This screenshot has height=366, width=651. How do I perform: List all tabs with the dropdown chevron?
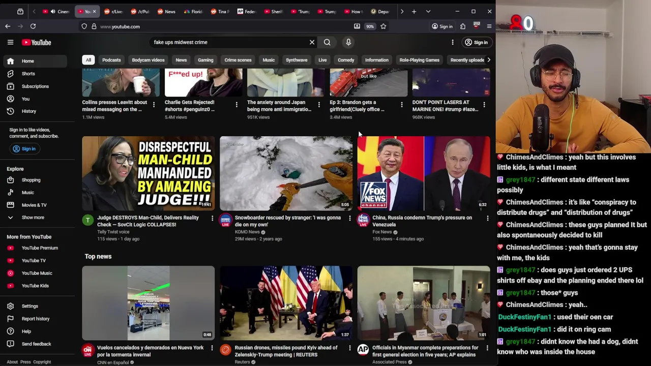(x=428, y=11)
